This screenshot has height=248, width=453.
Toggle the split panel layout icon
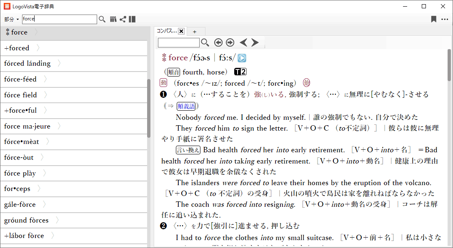click(x=132, y=19)
